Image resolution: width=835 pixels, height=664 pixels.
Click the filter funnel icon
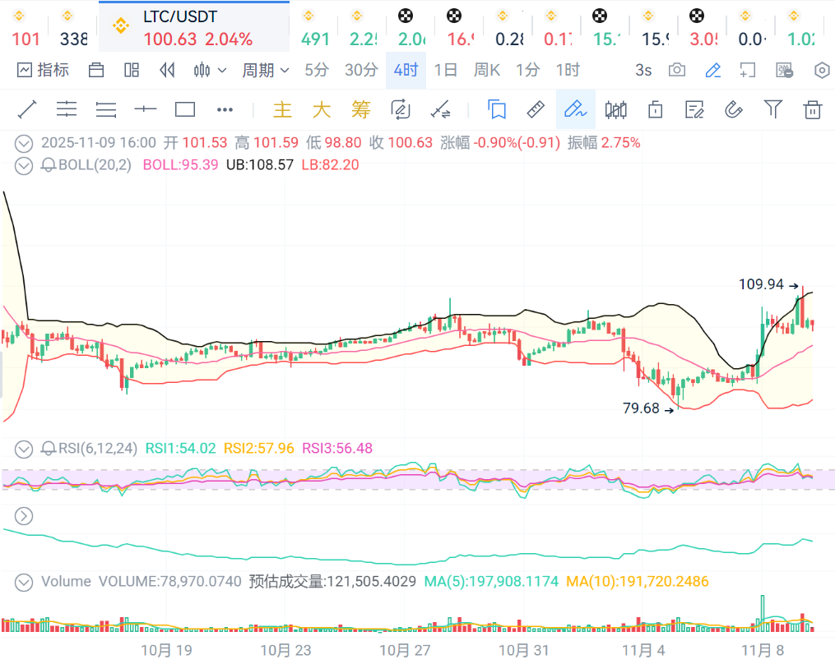coord(772,109)
